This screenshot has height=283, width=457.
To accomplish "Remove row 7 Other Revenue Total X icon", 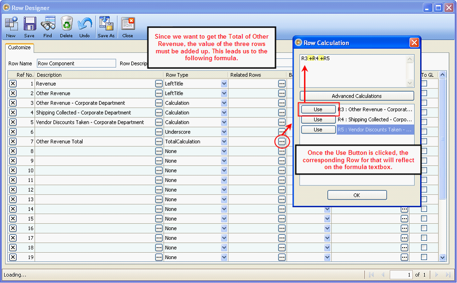I will point(13,142).
